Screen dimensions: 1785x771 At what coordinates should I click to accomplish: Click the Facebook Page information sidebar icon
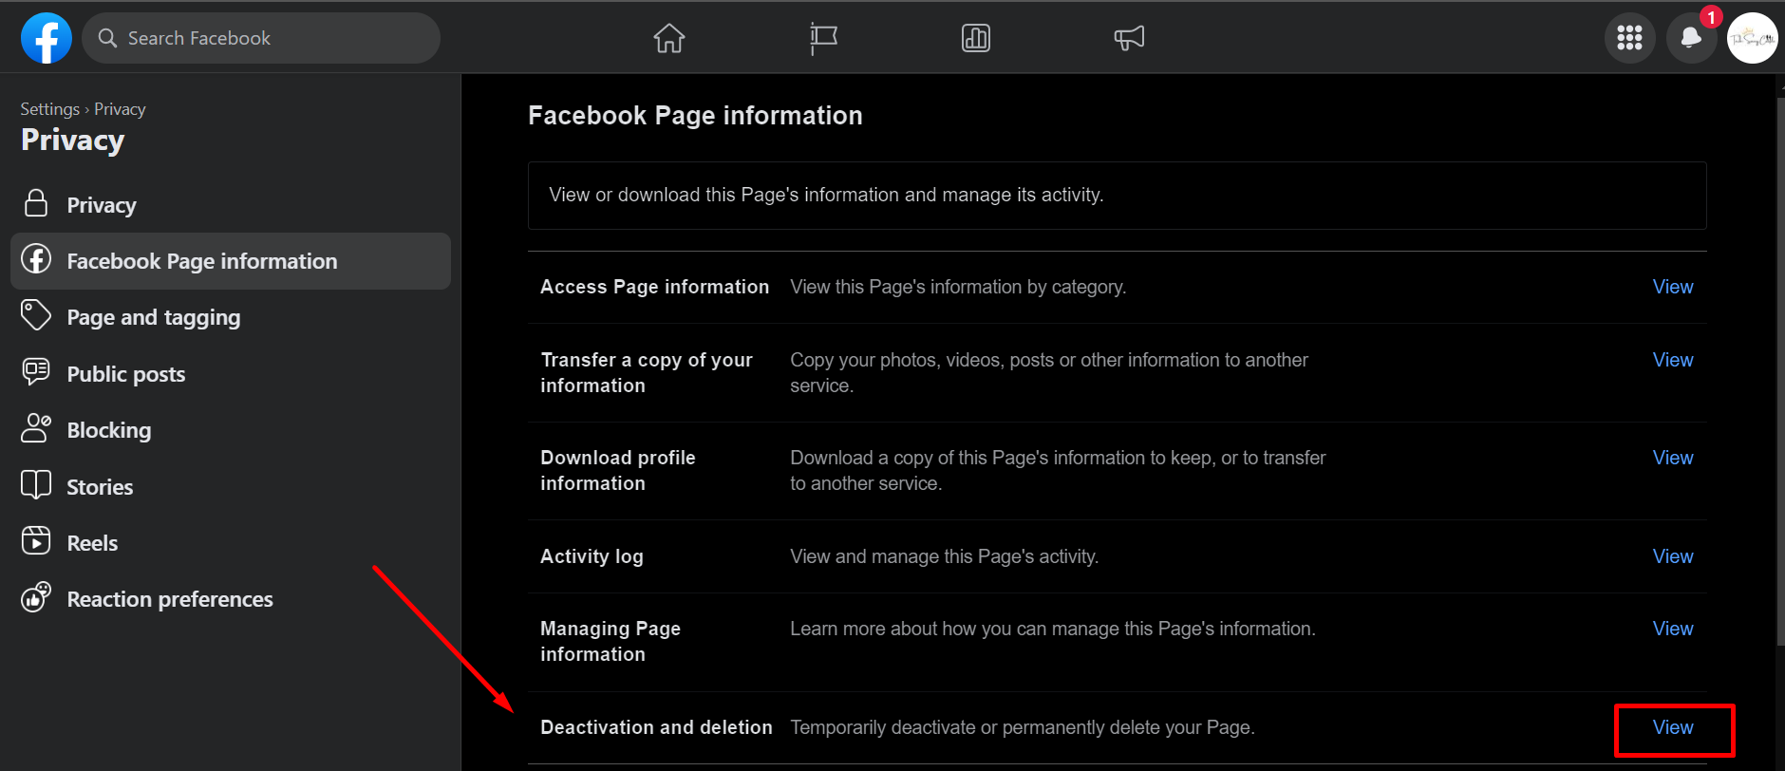click(36, 258)
